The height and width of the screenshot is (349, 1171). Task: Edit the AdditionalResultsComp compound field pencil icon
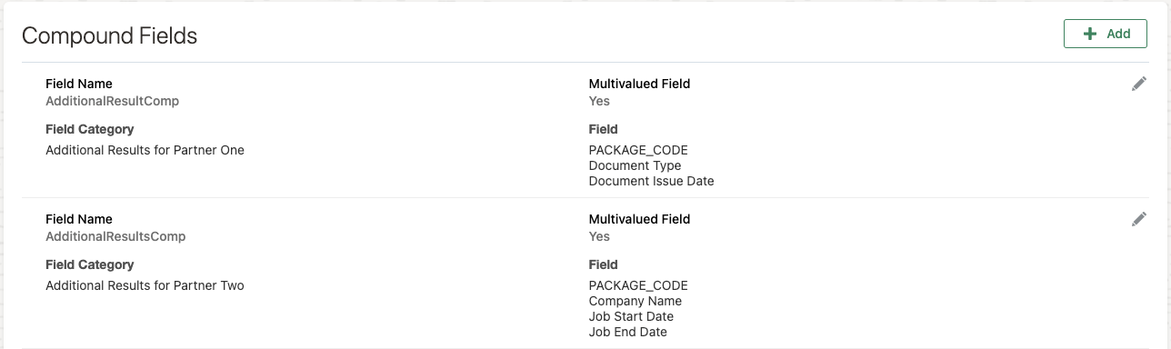(1138, 219)
